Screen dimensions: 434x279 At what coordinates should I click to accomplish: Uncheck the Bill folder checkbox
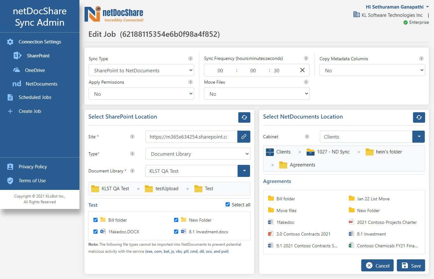click(x=95, y=220)
